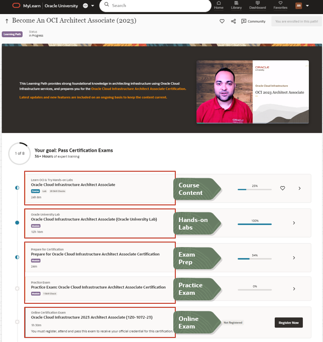
Task: Click the share icon
Action: [x=234, y=21]
